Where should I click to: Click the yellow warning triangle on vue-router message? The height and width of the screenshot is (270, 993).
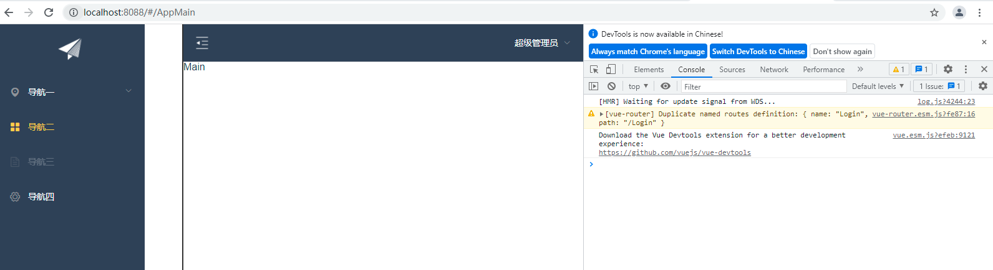pos(591,114)
